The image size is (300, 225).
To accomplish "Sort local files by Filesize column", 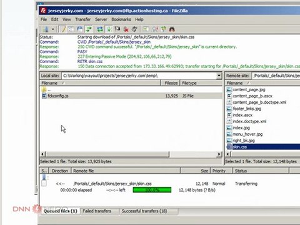I will click(x=170, y=83).
